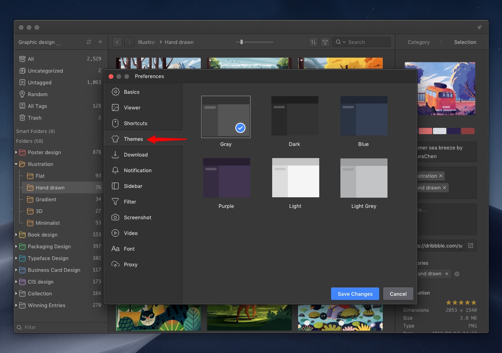Open the Untagged sidebar item

click(61, 82)
